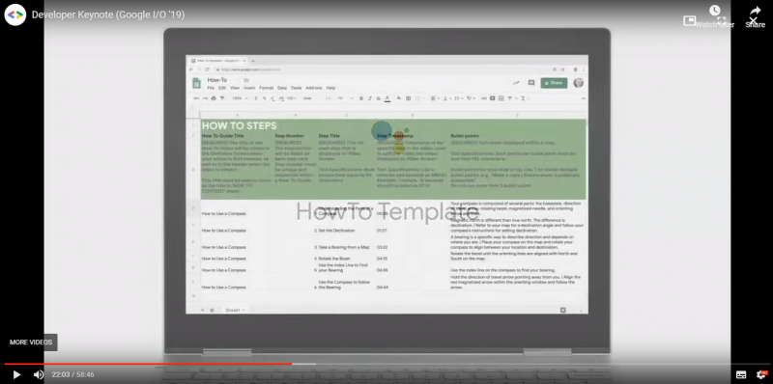773x384 pixels.
Task: Open the Help menu in Sheets
Action: pyautogui.click(x=330, y=88)
